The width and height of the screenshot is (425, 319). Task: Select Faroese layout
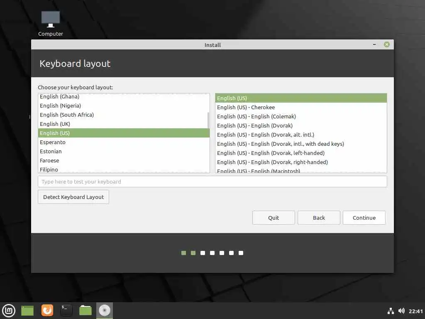click(124, 160)
